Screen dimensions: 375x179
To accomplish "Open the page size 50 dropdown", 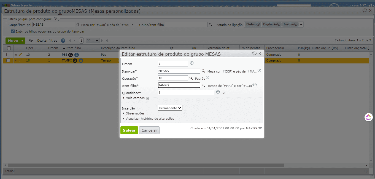I will click(x=92, y=41).
